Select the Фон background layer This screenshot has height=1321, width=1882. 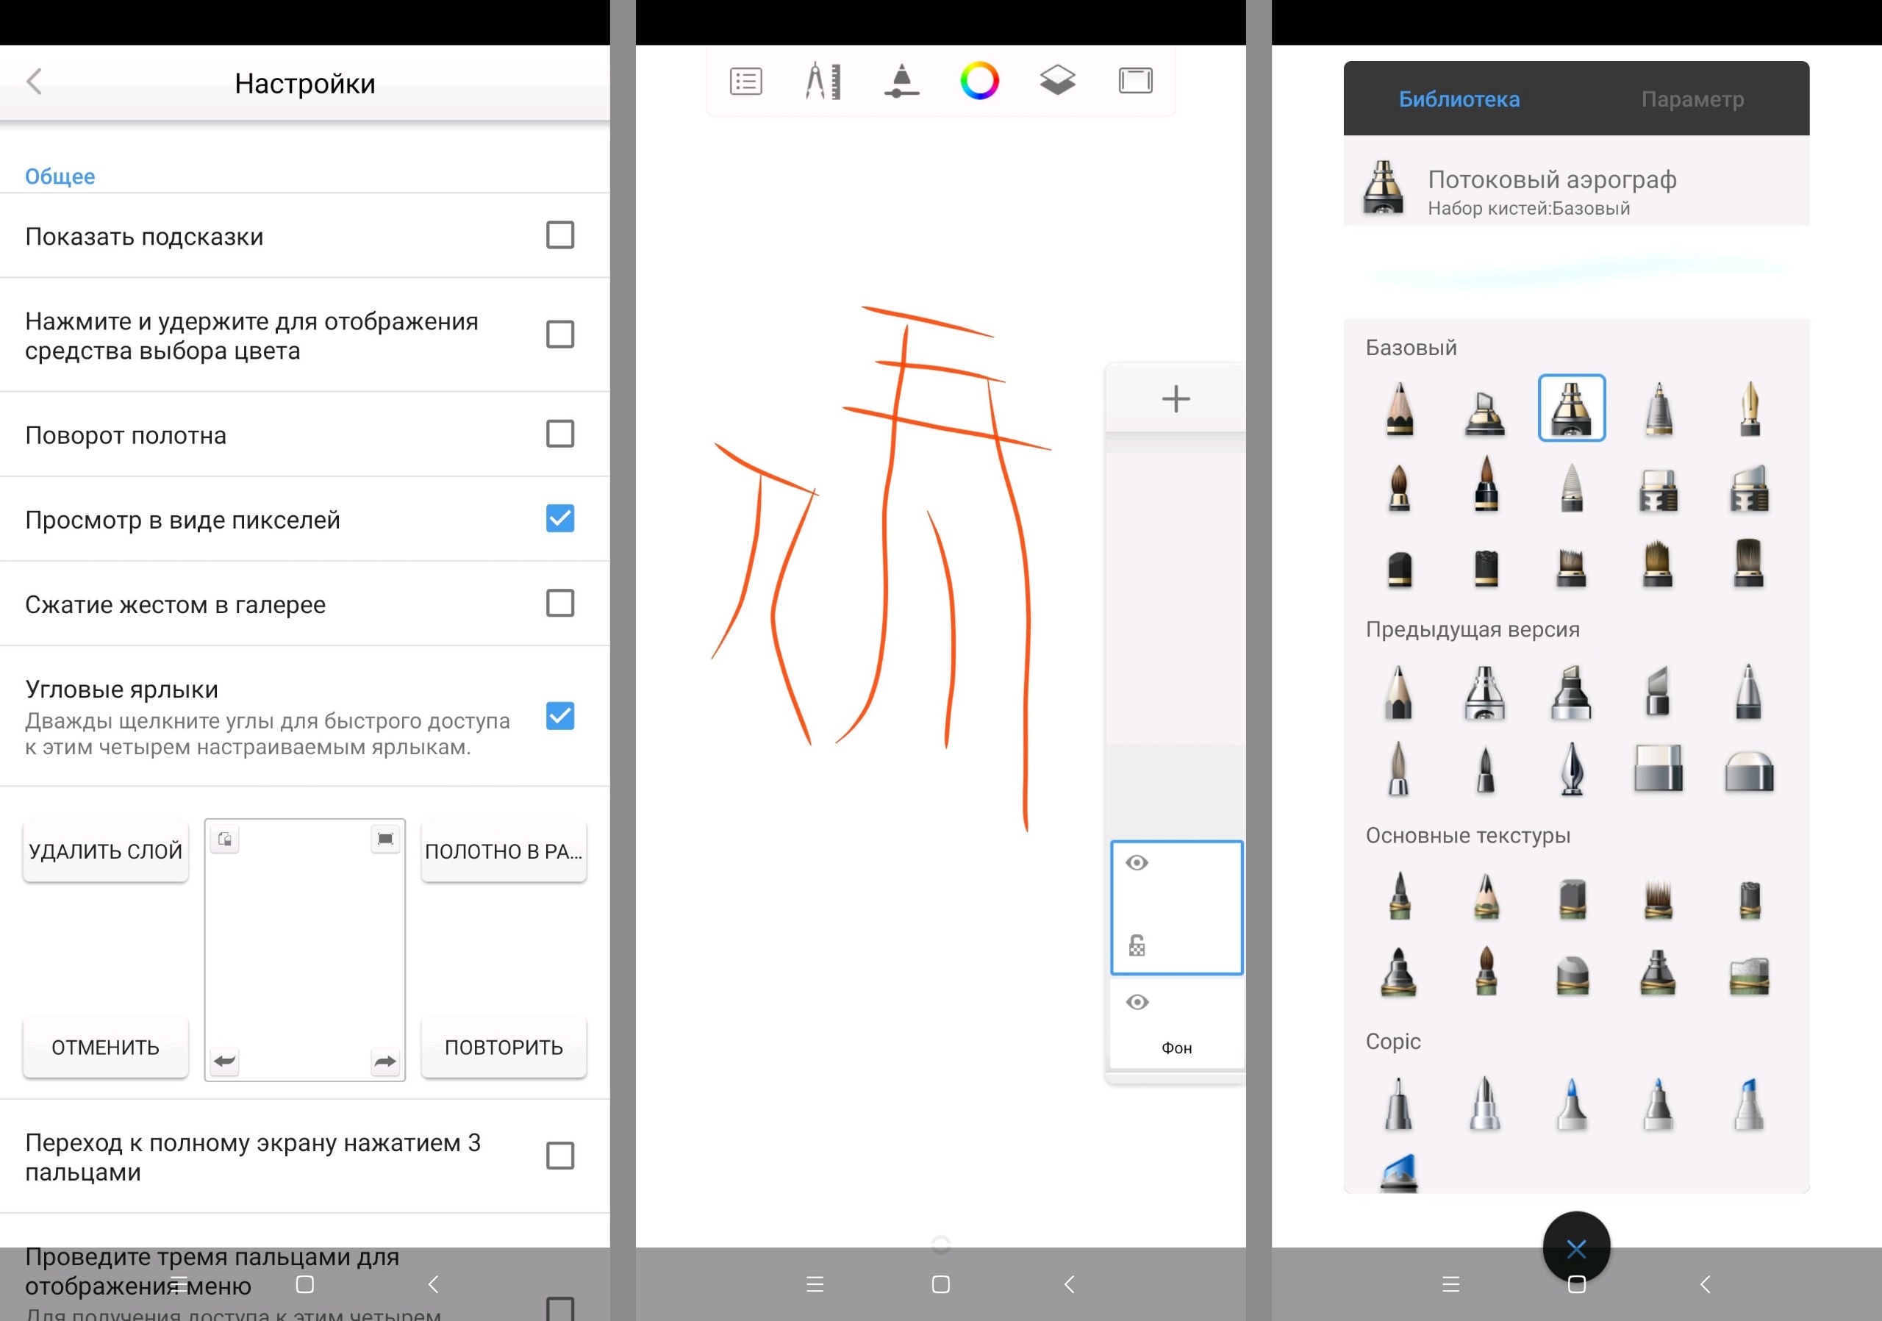1176,1023
